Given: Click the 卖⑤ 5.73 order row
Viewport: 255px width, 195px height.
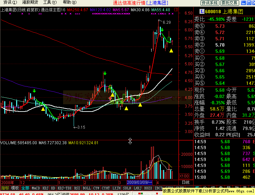Looking at the screenshot, I should tap(224, 26).
